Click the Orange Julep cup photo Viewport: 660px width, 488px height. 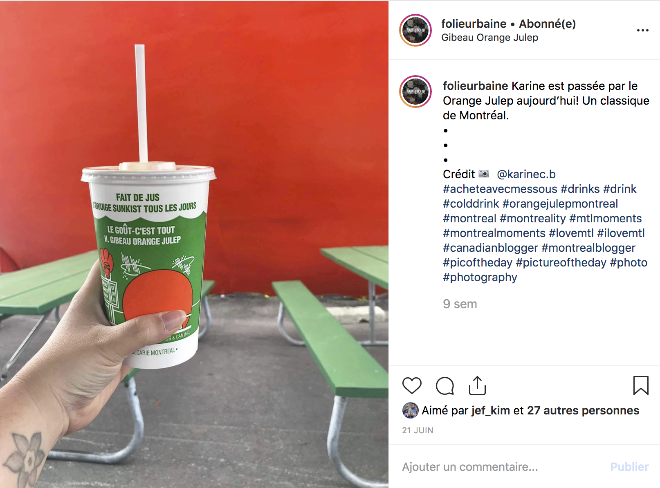point(194,244)
